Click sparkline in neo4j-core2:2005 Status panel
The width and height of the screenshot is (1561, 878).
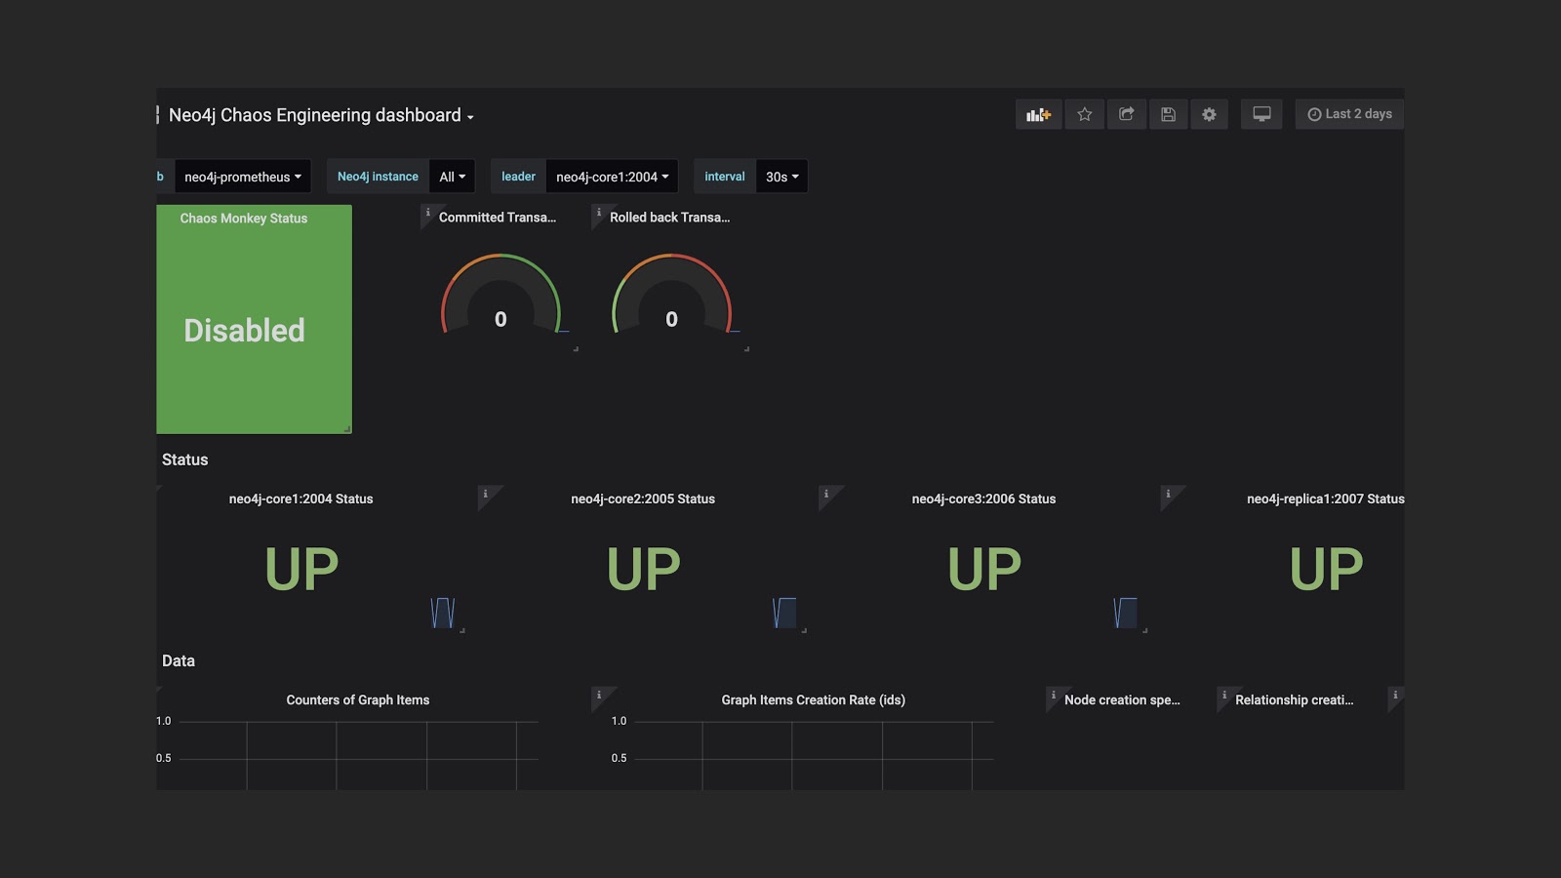784,613
